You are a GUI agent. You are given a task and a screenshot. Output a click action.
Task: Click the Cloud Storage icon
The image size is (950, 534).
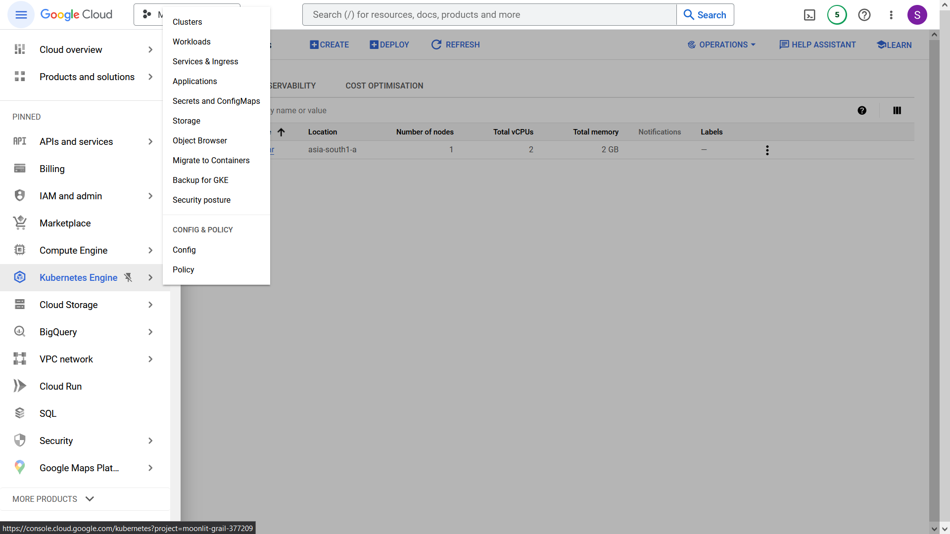20,305
